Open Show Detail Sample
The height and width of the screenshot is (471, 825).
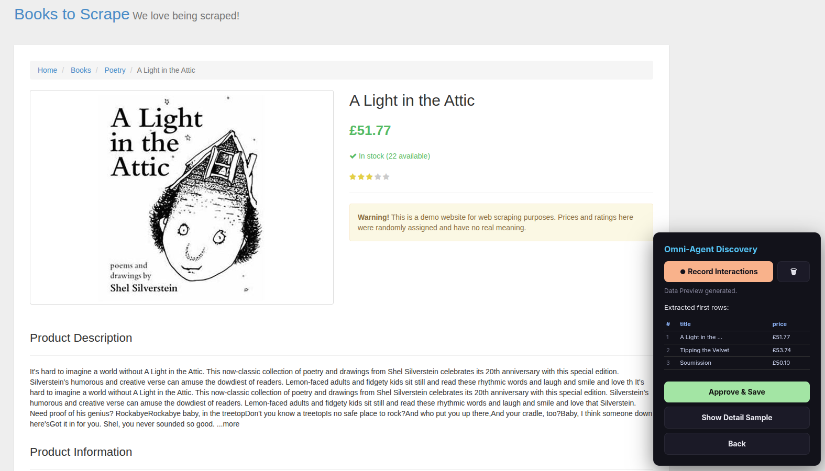(736, 418)
